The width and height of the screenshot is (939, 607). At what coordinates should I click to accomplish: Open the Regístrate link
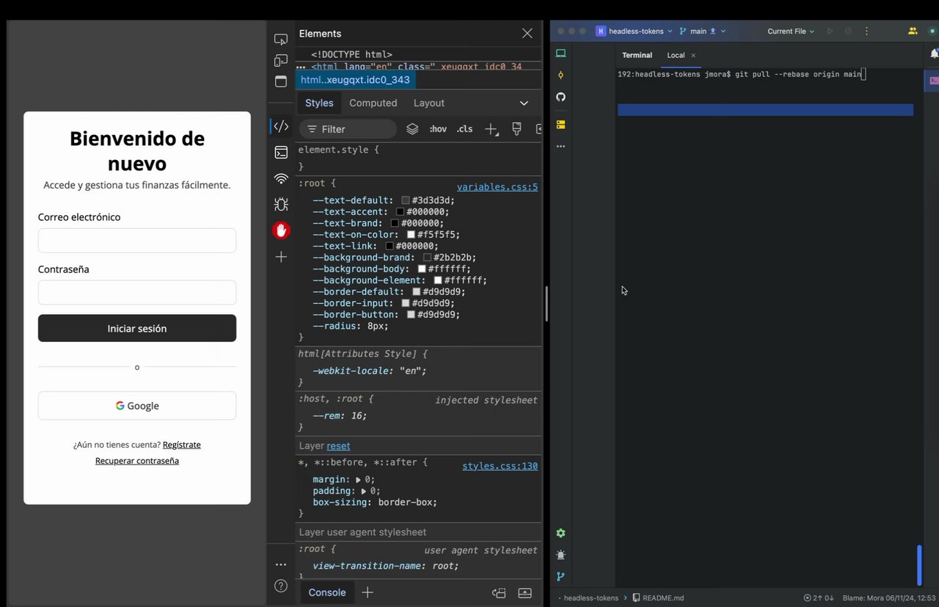(x=182, y=445)
